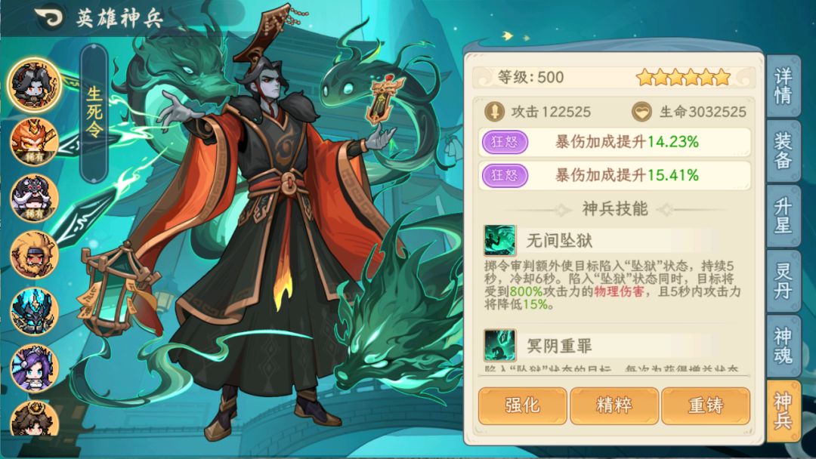Choose the white-haired 稀有 hero portrait
The image size is (816, 459).
34,198
